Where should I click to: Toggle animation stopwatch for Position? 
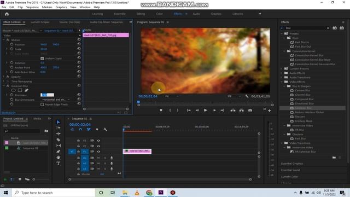click(x=12, y=44)
